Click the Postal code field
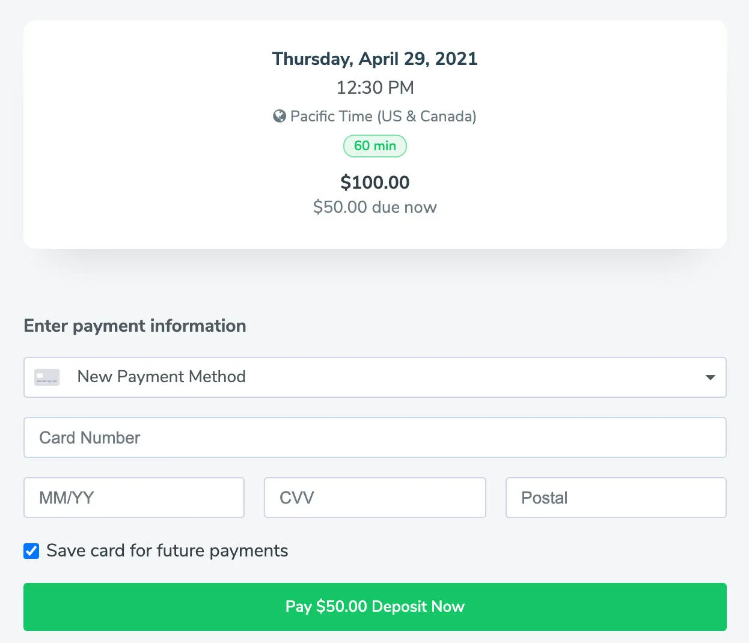Screen dimensions: 749x643 point(616,498)
